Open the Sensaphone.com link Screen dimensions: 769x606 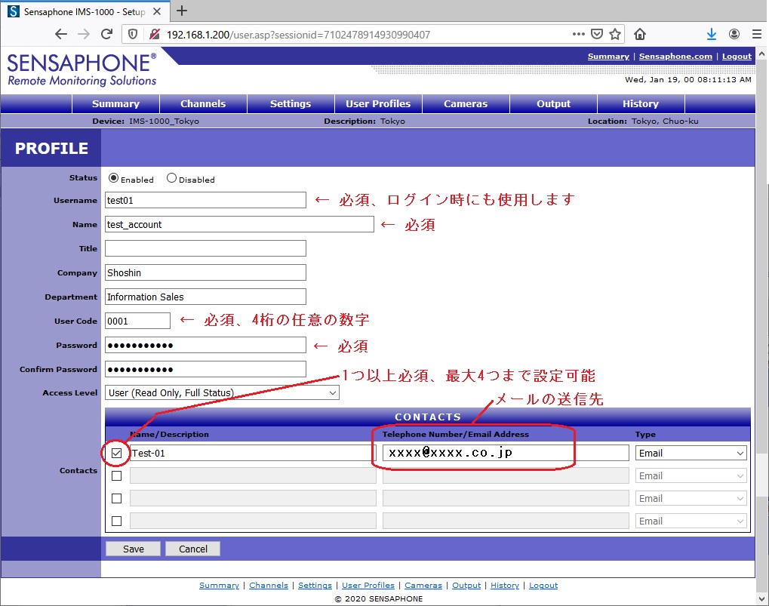click(x=675, y=57)
